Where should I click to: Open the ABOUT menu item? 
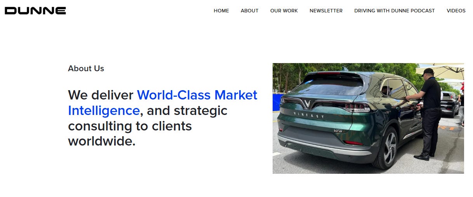pos(249,11)
